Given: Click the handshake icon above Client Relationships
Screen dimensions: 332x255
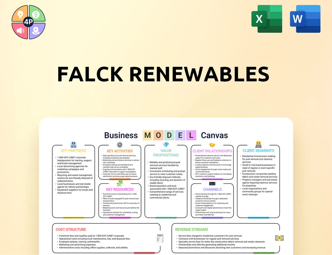Looking at the screenshot, I should [212, 145].
